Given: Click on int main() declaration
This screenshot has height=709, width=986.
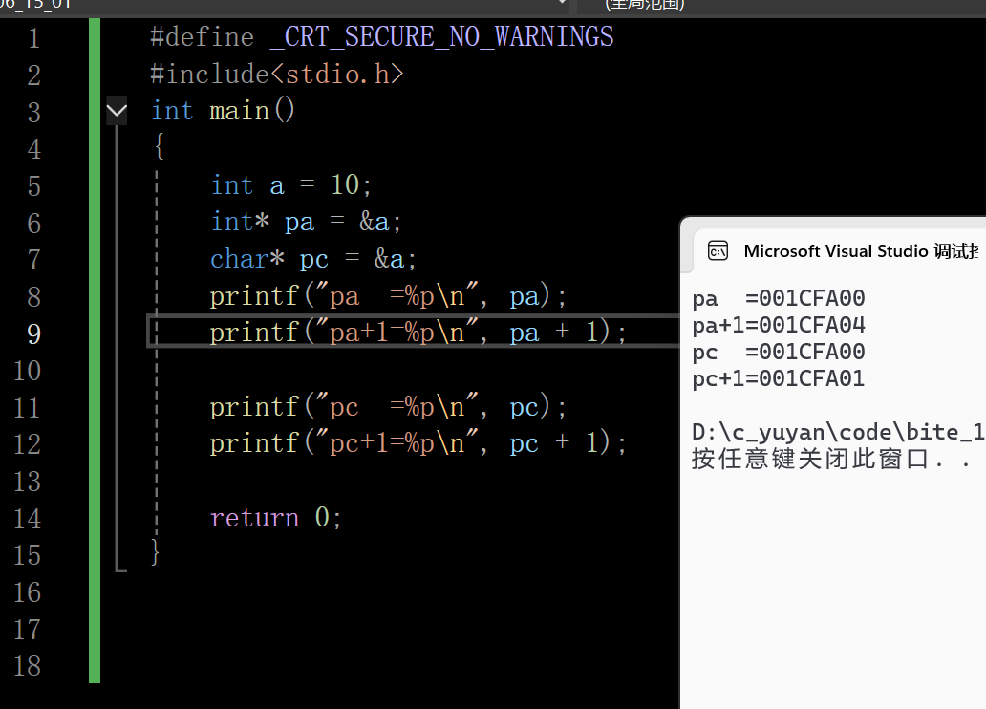Looking at the screenshot, I should (223, 112).
